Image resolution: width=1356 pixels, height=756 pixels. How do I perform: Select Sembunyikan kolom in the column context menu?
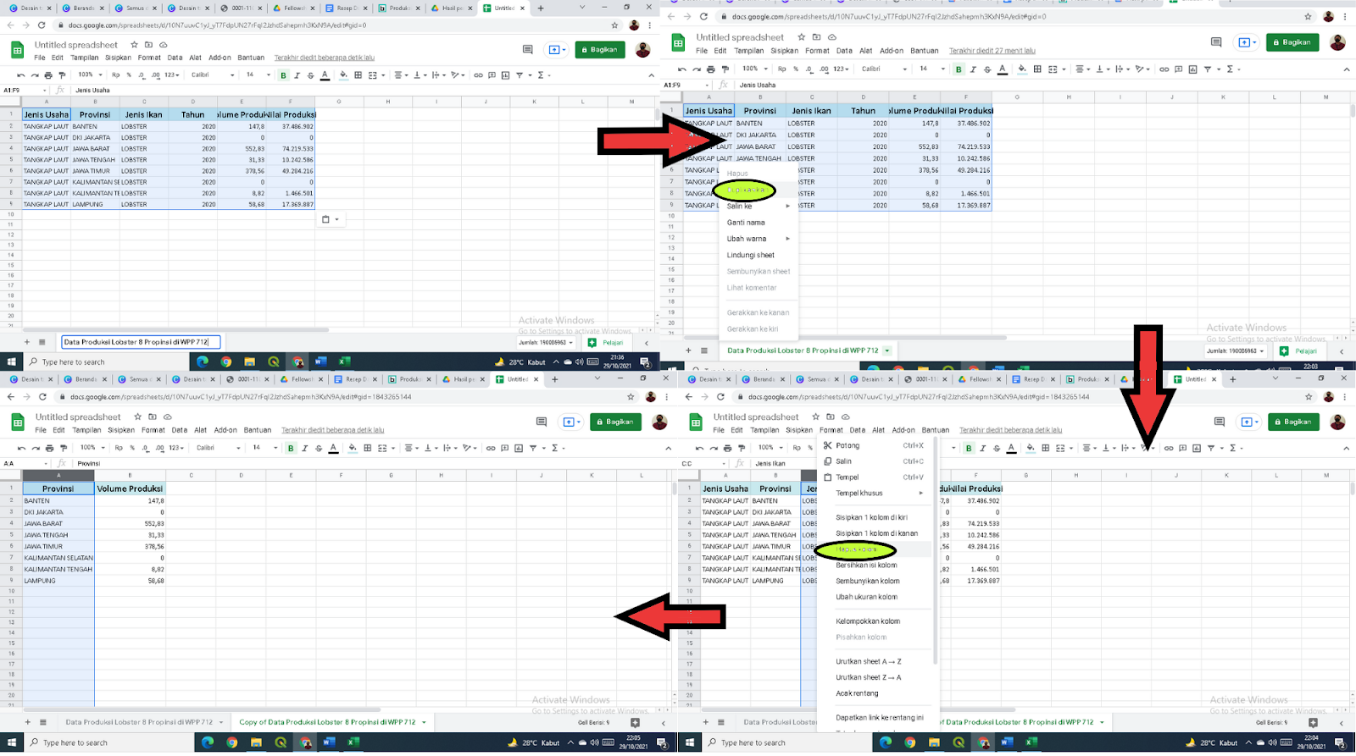tap(867, 581)
